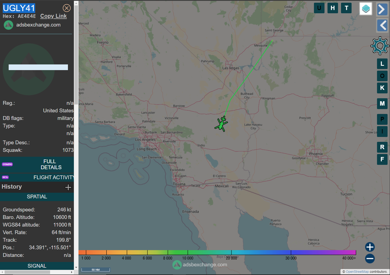Click the 50 NM map scale bar

click(96, 270)
